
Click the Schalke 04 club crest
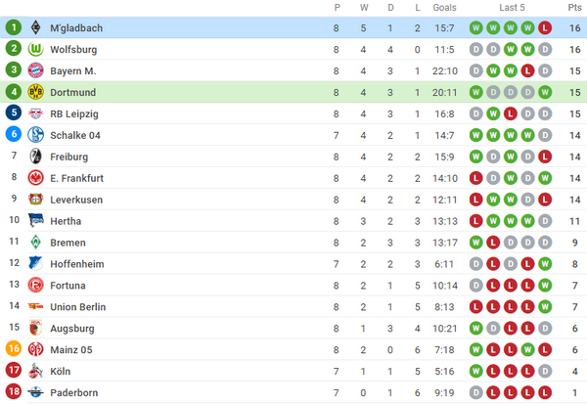point(35,135)
